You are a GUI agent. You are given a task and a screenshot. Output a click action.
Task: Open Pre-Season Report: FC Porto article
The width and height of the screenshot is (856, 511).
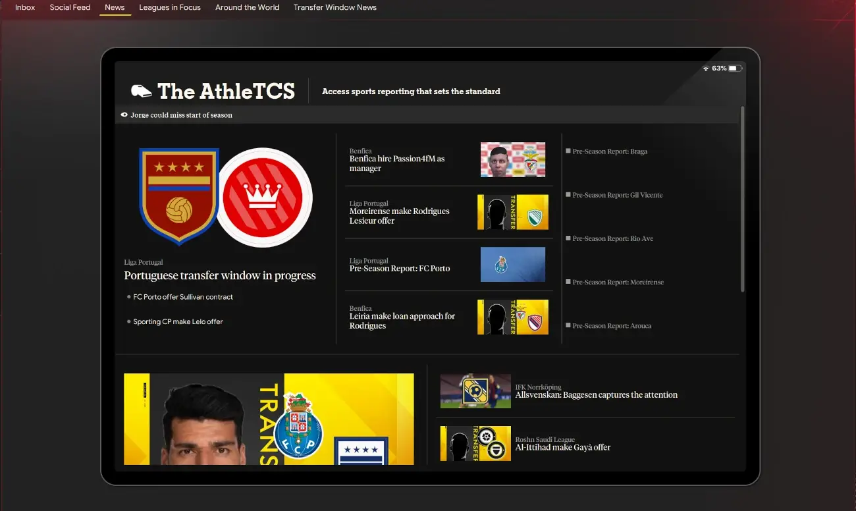point(400,268)
